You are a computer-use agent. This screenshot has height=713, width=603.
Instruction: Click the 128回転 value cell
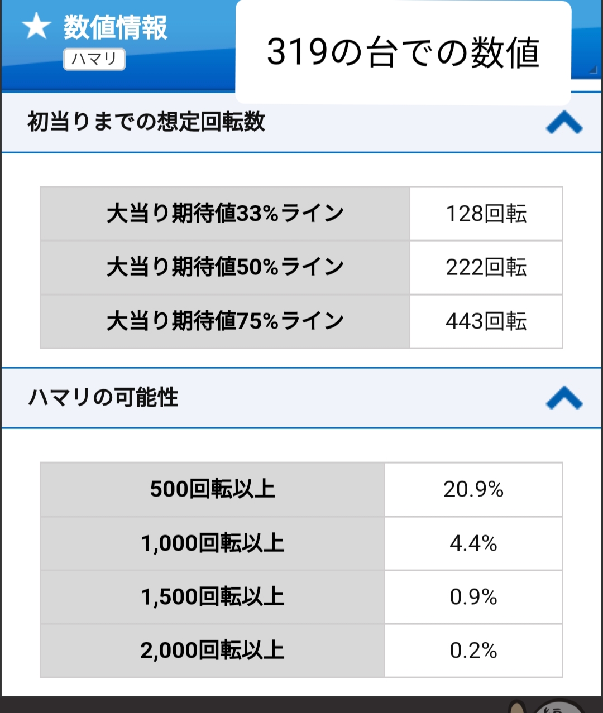486,214
